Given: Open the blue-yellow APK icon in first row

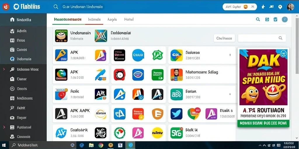Looking at the screenshot, I should click(x=61, y=55).
